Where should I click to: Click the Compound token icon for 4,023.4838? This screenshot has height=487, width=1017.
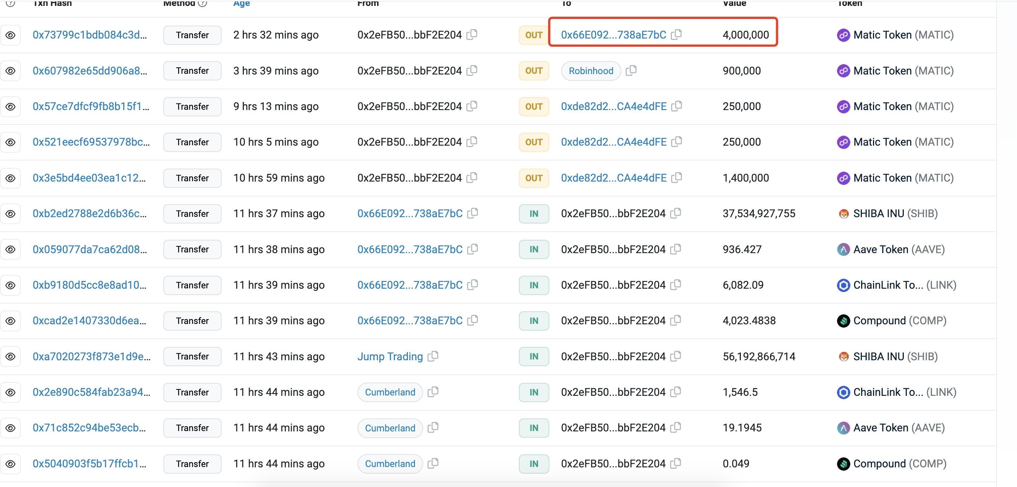tap(843, 321)
